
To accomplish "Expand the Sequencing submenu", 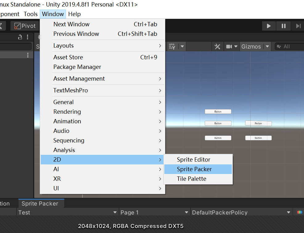I will (x=103, y=141).
